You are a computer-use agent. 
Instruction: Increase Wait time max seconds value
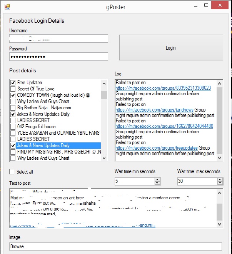click(x=220, y=180)
